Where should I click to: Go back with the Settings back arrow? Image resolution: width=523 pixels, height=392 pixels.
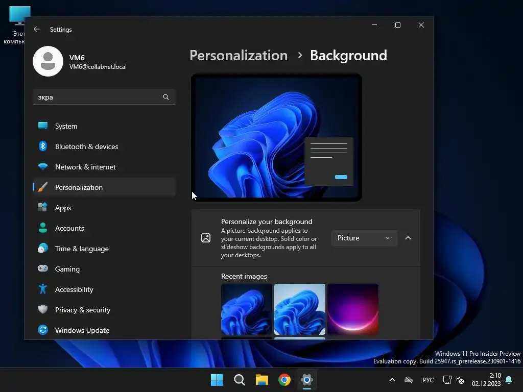coord(37,29)
